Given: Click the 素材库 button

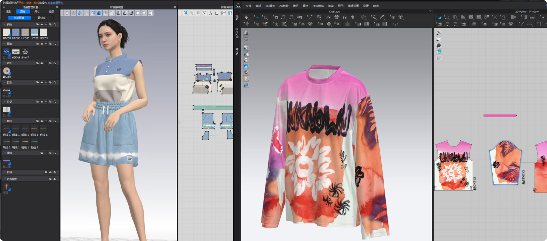Looking at the screenshot, I should click(x=41, y=18).
